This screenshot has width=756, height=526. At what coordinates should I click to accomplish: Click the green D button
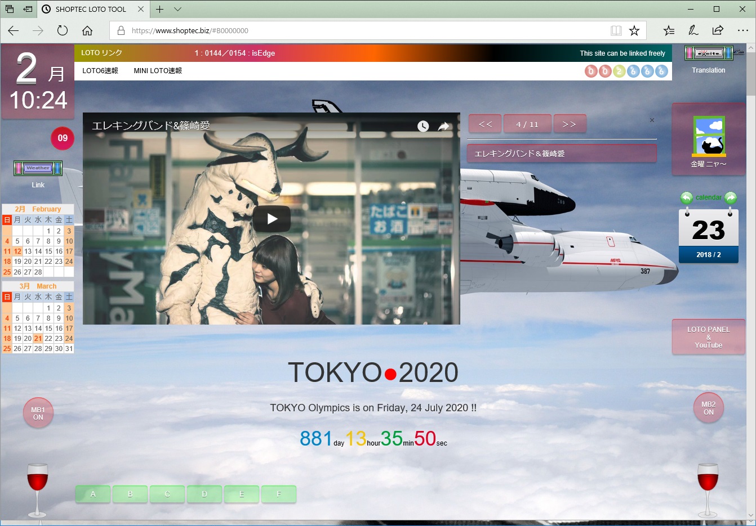204,494
